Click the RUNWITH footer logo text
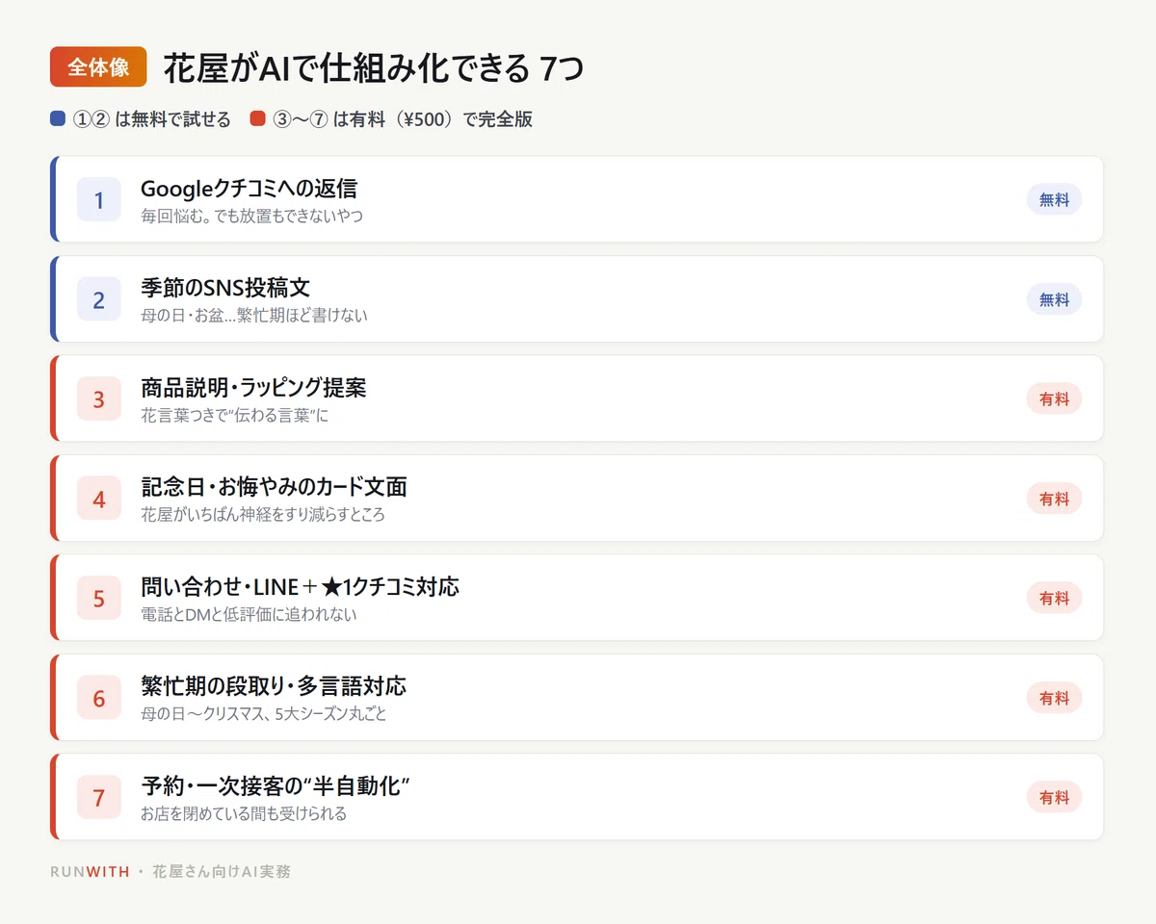Image resolution: width=1156 pixels, height=924 pixels. 90,872
